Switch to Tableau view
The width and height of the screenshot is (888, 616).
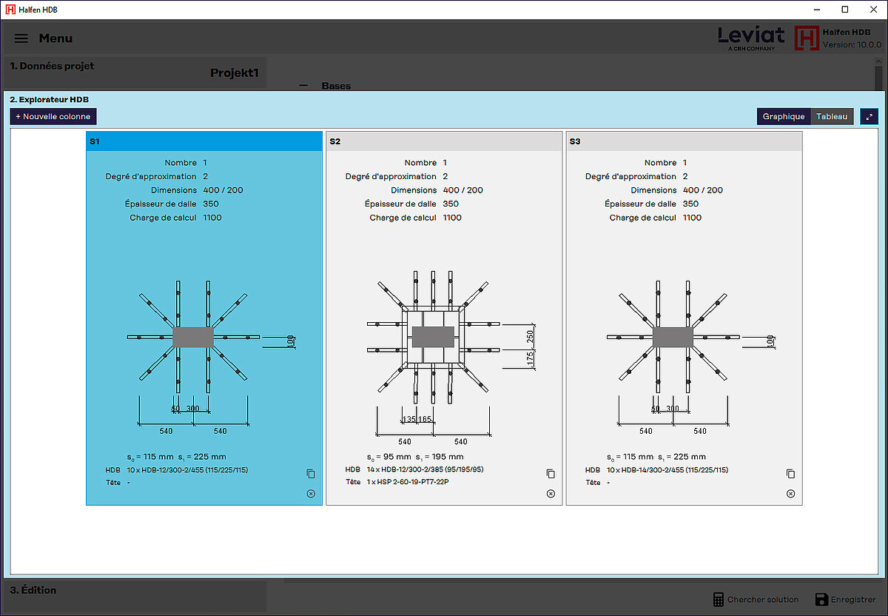pyautogui.click(x=832, y=116)
